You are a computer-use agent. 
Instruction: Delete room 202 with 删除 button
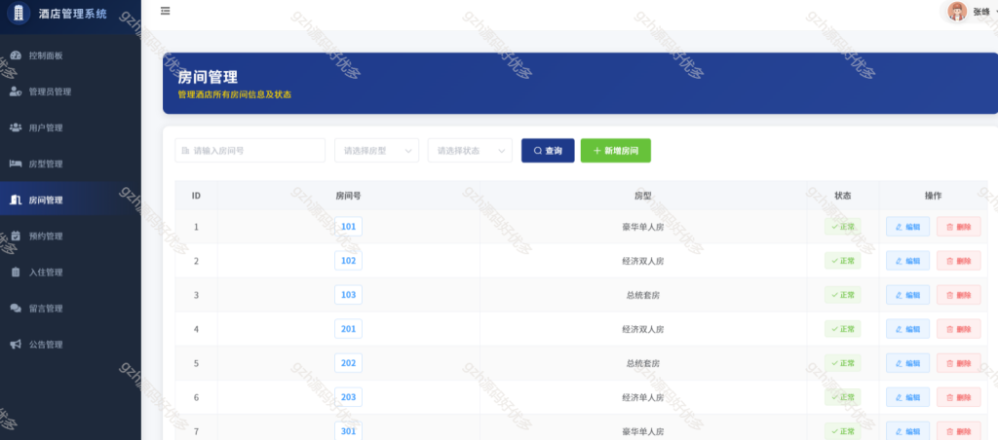click(959, 363)
